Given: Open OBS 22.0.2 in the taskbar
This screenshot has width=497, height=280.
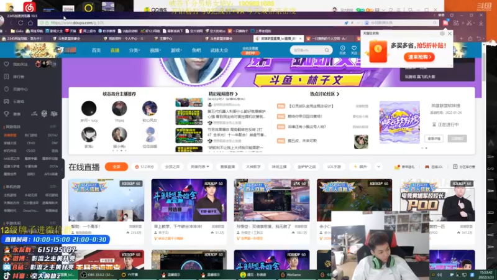Looking at the screenshot, I should pos(98,274).
